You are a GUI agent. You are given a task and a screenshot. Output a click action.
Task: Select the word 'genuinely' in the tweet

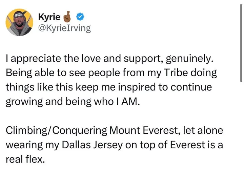coord(189,59)
